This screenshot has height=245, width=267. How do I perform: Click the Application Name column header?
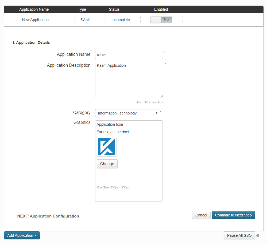point(34,9)
